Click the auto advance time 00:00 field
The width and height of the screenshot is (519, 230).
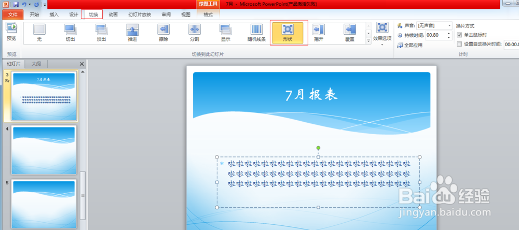click(x=511, y=44)
